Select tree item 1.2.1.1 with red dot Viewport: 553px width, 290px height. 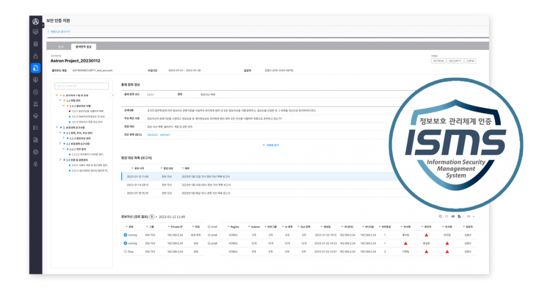(x=87, y=111)
